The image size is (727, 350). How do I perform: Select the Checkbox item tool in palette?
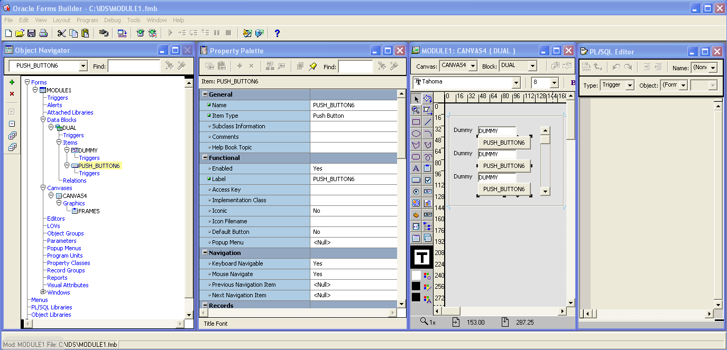pos(428,180)
